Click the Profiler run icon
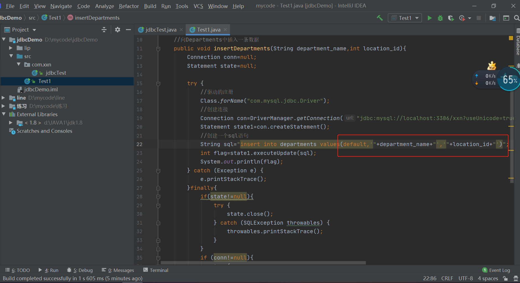Viewport: 520px width, 283px height. tap(462, 18)
